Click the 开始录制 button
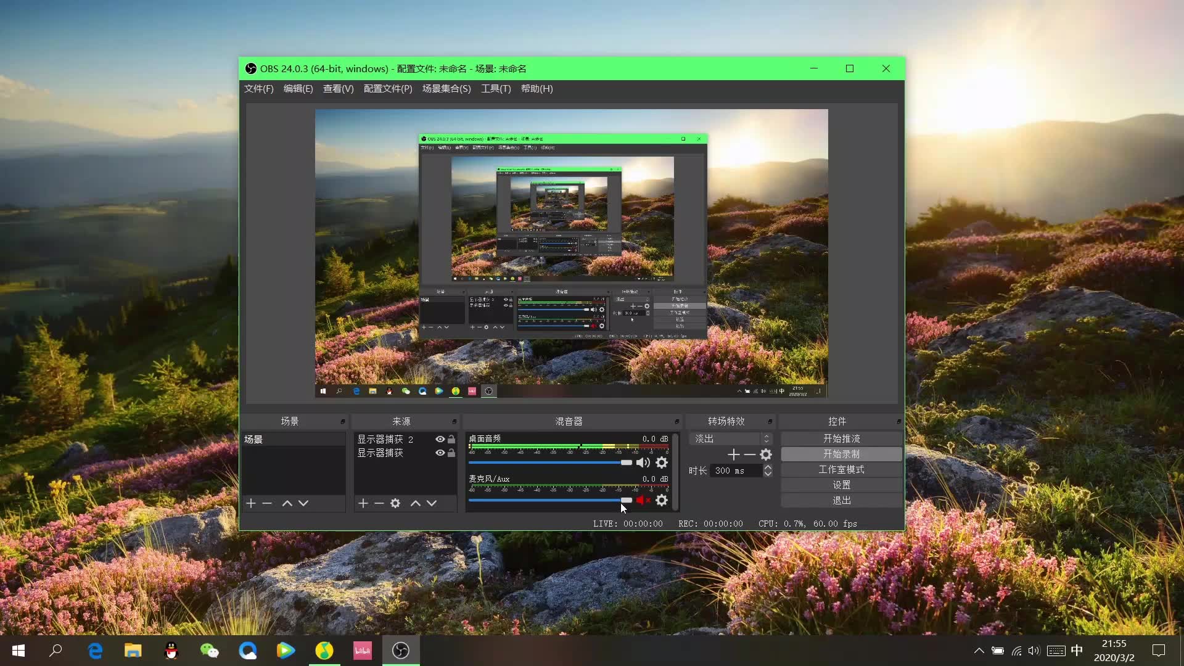1184x666 pixels. click(x=841, y=454)
